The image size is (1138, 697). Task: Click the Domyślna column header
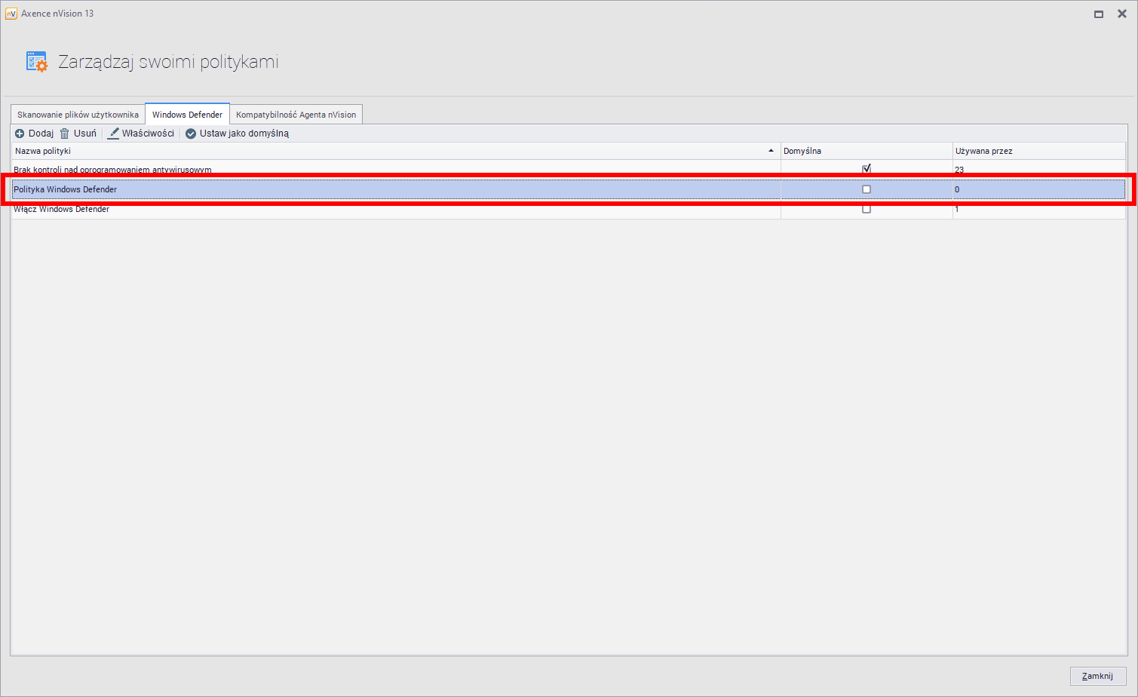[x=802, y=151]
